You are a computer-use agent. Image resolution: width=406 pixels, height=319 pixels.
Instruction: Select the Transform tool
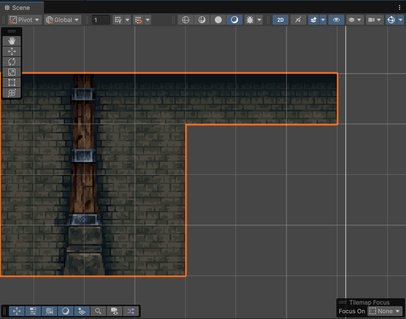pos(12,93)
